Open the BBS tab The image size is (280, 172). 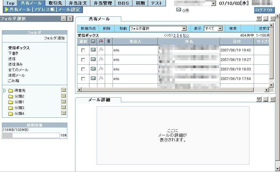124,3
